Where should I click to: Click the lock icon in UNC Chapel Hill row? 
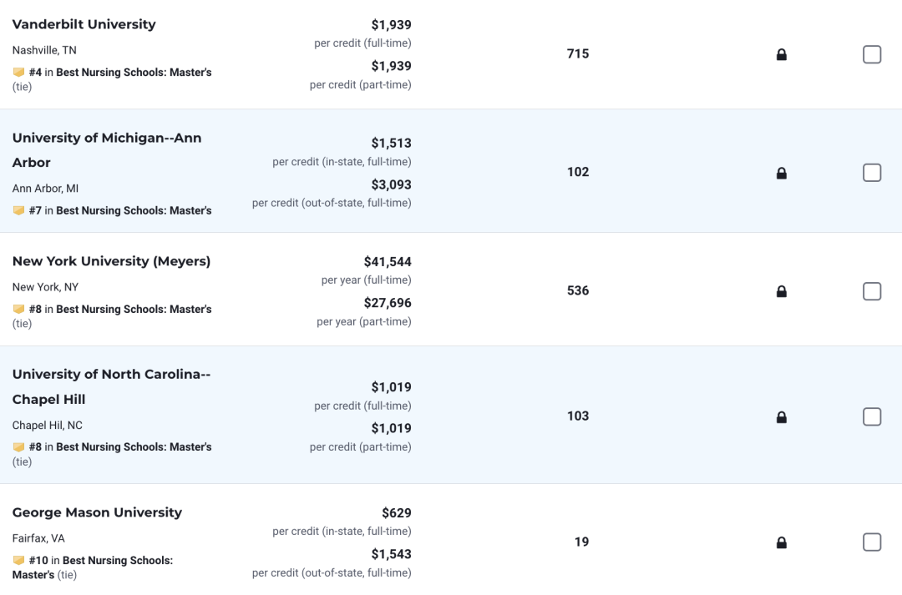(781, 416)
